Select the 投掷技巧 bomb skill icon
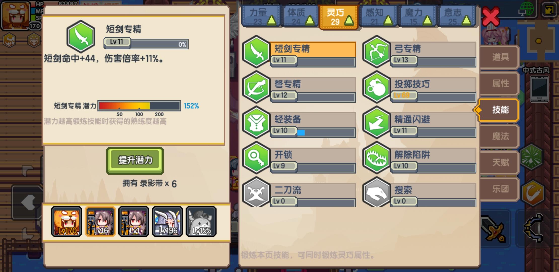 [x=376, y=87]
